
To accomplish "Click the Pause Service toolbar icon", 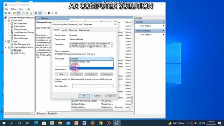I will click(52, 13).
